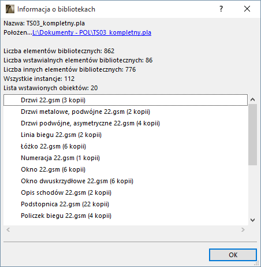Select the Drzwi 22.gsm (3 kopii) row
Screen dimensions: 261x267
pos(125,100)
